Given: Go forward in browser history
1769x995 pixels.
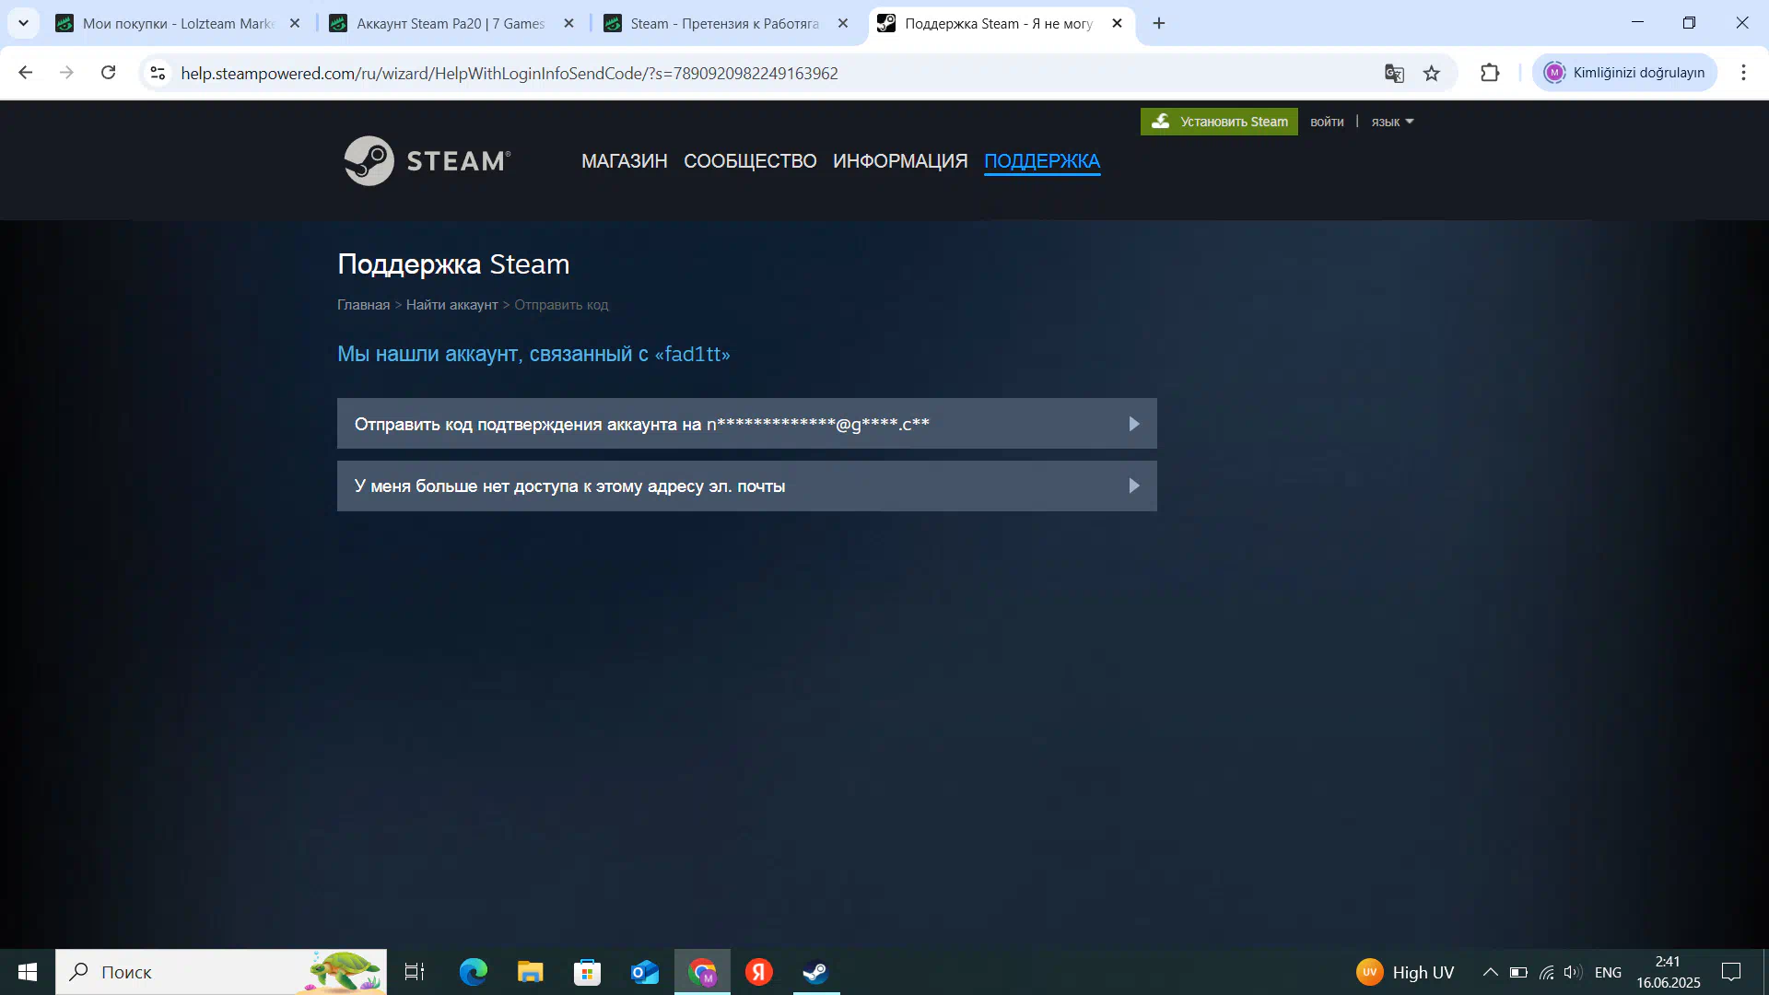Looking at the screenshot, I should click(x=66, y=73).
